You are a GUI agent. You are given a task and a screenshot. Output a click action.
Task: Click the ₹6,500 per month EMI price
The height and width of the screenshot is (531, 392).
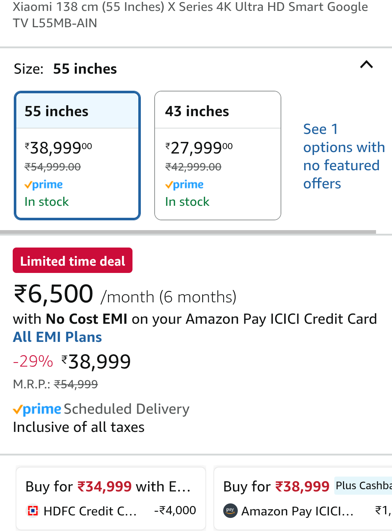click(53, 294)
